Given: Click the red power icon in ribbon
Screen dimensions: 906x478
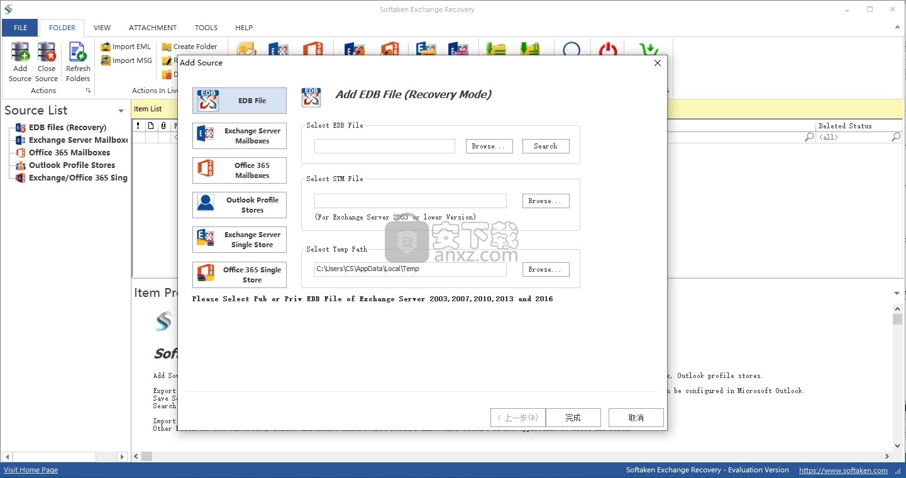Looking at the screenshot, I should [x=607, y=49].
